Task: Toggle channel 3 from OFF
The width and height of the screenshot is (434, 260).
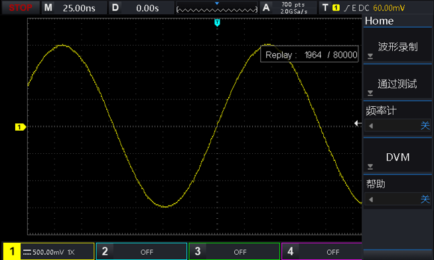Action: coord(234,251)
